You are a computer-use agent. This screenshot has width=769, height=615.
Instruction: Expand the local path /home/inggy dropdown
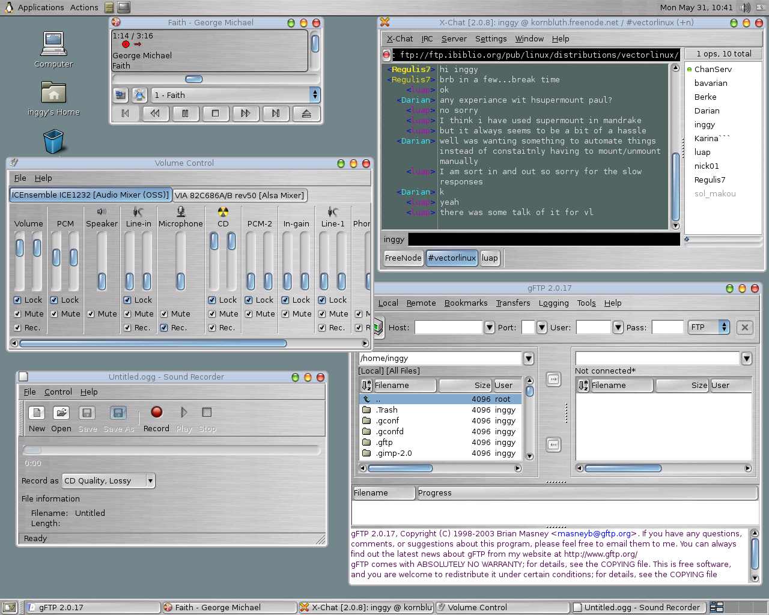coord(529,359)
